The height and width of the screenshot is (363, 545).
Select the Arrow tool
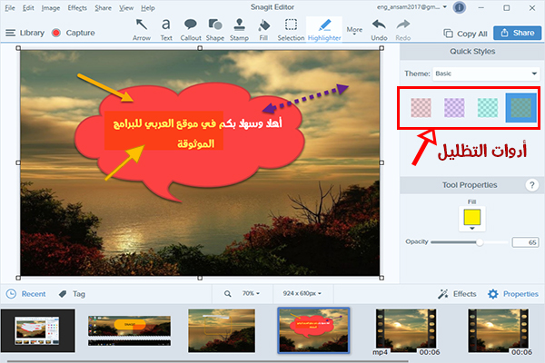[142, 30]
